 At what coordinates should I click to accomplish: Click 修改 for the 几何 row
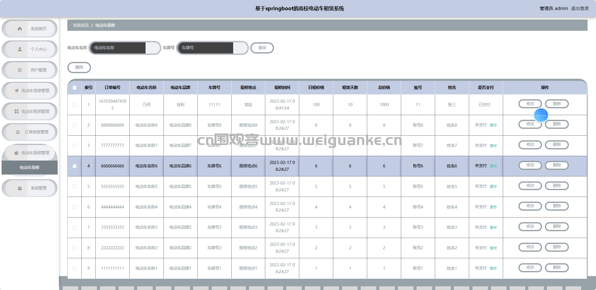(530, 104)
